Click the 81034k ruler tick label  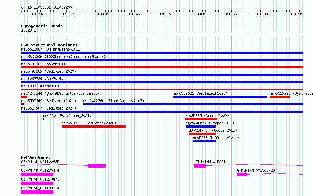tap(134, 14)
